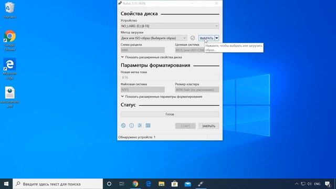The height and width of the screenshot is (189, 336).
Task: Show the Rufus log icon
Action: [x=148, y=125]
